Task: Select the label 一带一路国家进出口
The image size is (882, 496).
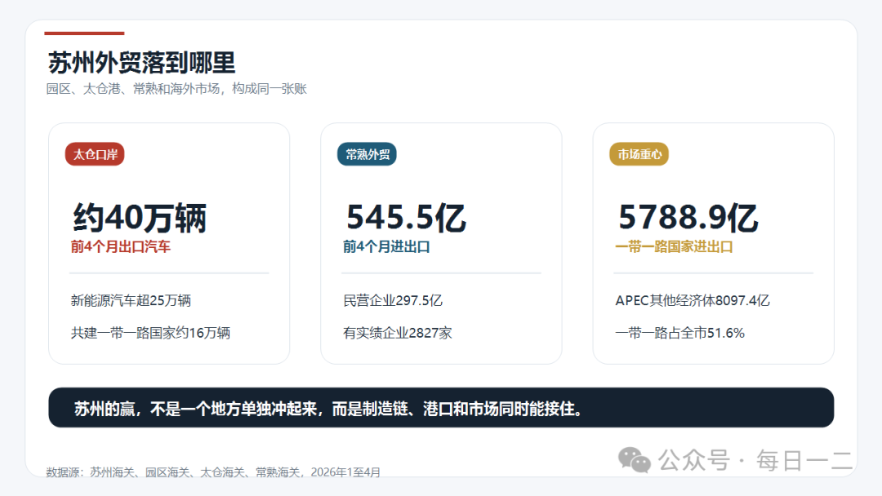Action: (674, 246)
